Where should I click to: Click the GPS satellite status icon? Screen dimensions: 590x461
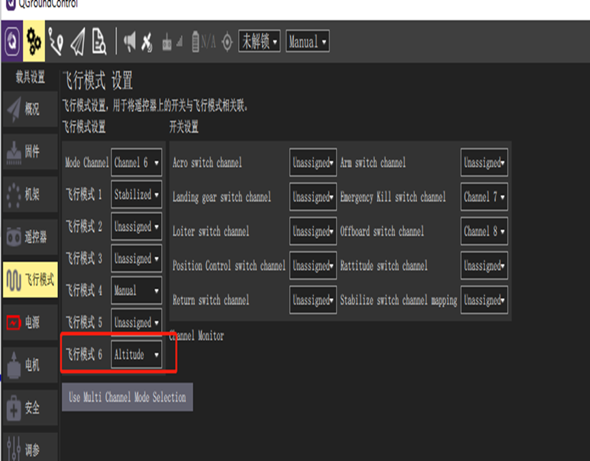tap(147, 42)
